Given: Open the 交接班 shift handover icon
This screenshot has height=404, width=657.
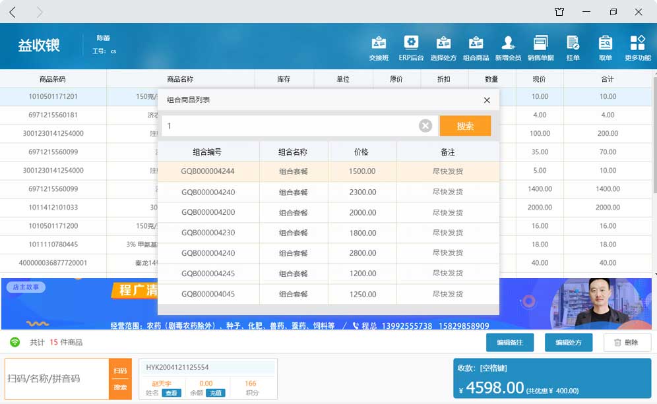Looking at the screenshot, I should (x=379, y=47).
